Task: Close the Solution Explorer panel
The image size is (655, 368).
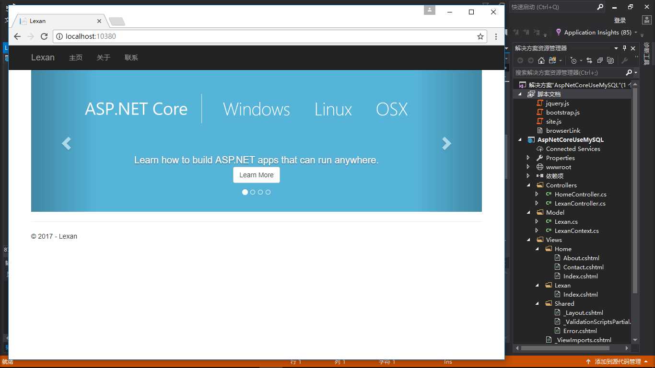Action: (633, 48)
